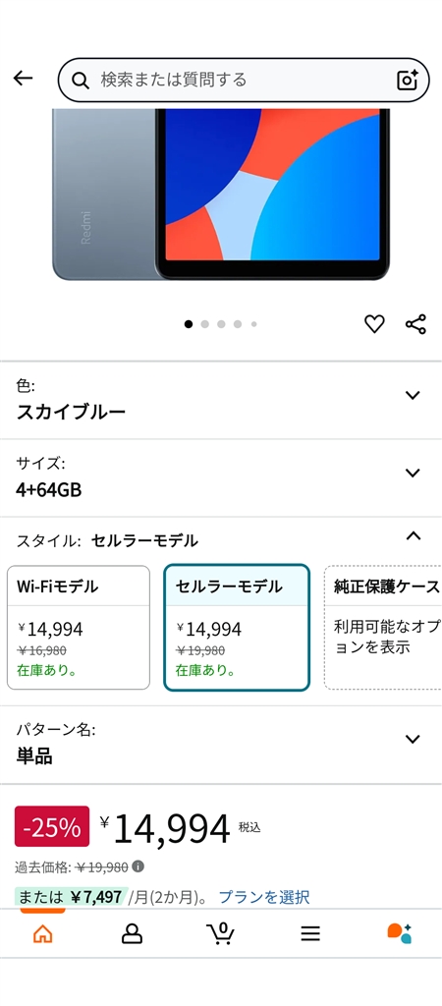The height and width of the screenshot is (1006, 442).
Task: Select 純正保護ケース style option
Action: click(x=383, y=628)
